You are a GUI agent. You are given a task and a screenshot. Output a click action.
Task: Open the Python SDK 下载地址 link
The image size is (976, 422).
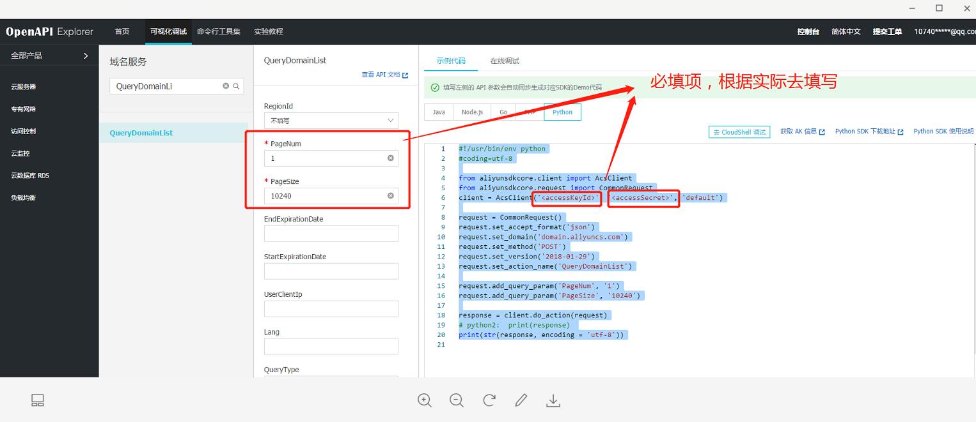point(869,132)
